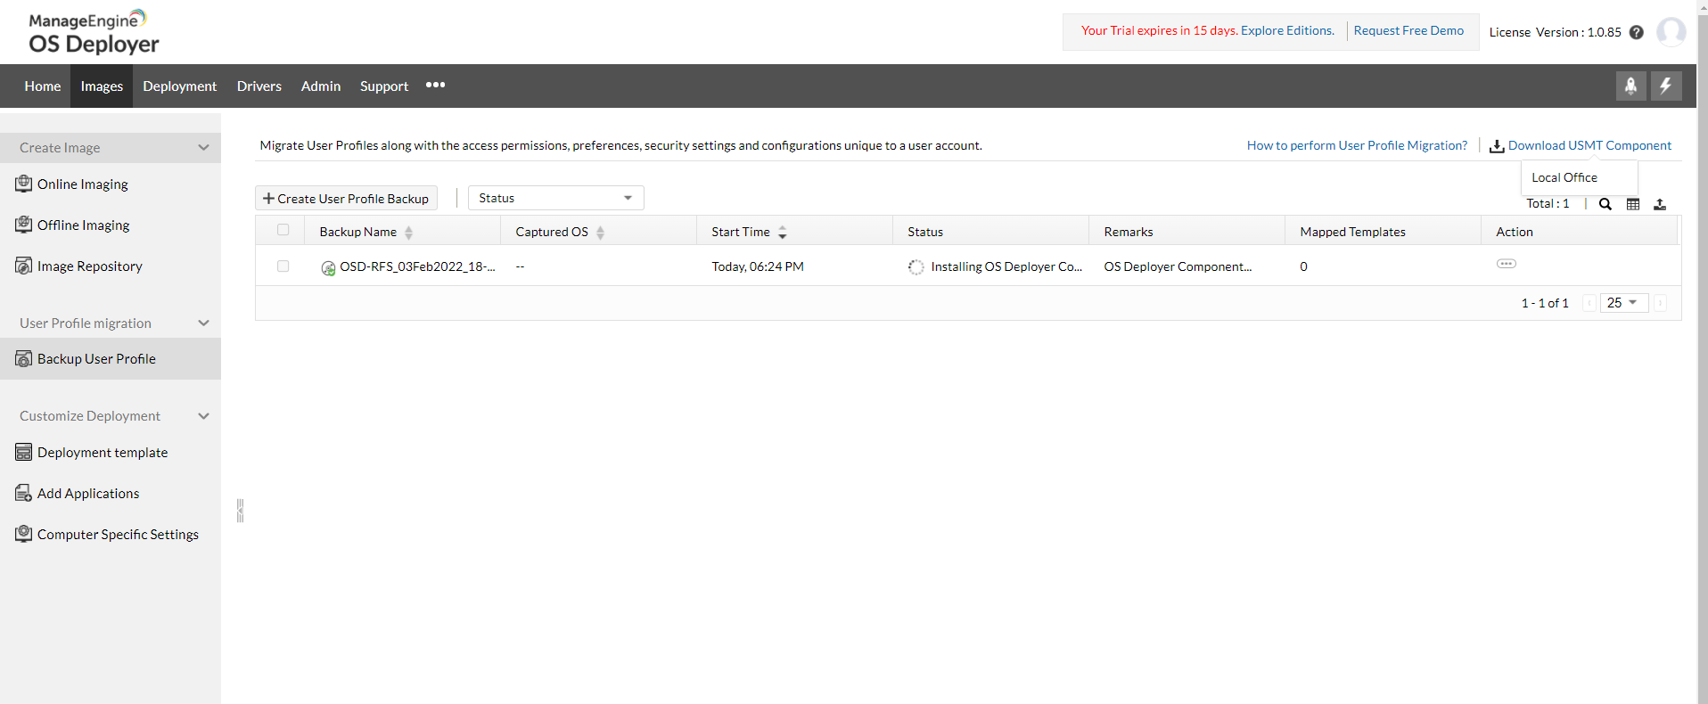
Task: Click the Start Time cell Today, 06:24 PM
Action: (x=758, y=266)
